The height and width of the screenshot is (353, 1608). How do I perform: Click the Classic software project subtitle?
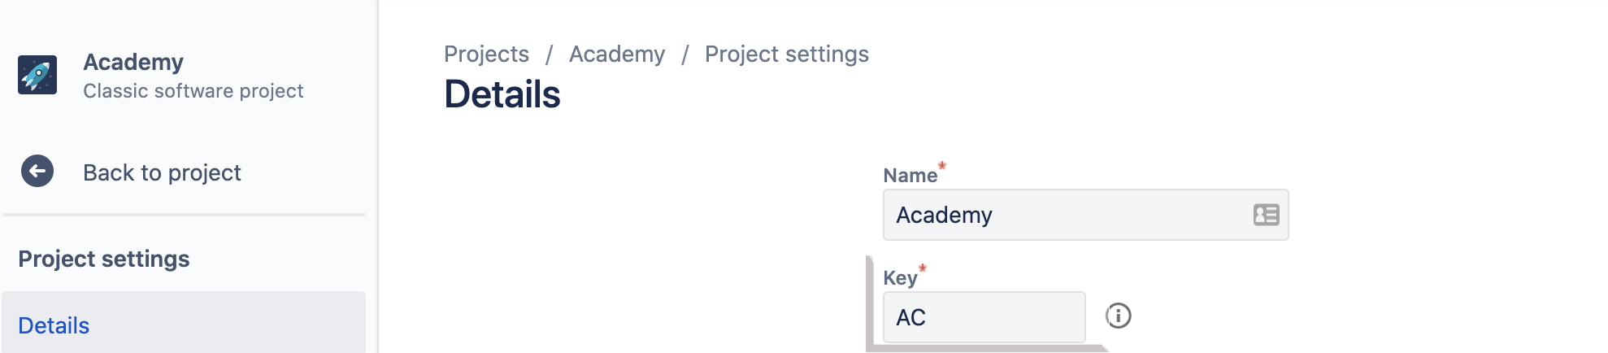pos(193,91)
